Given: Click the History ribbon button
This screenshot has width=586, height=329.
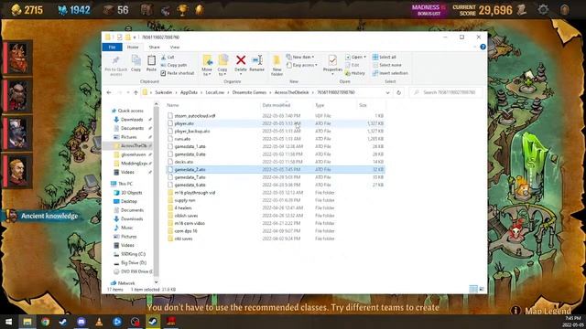Looking at the screenshot, I should point(355,73).
